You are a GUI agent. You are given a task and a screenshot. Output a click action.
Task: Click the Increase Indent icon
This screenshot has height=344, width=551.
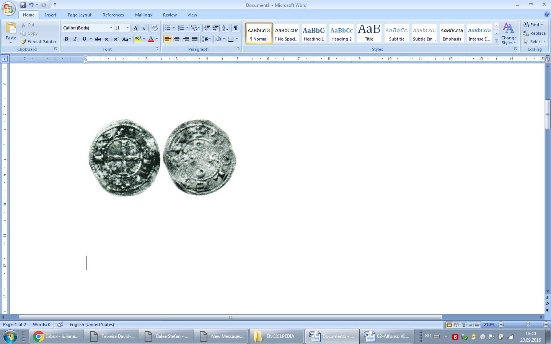coord(216,28)
